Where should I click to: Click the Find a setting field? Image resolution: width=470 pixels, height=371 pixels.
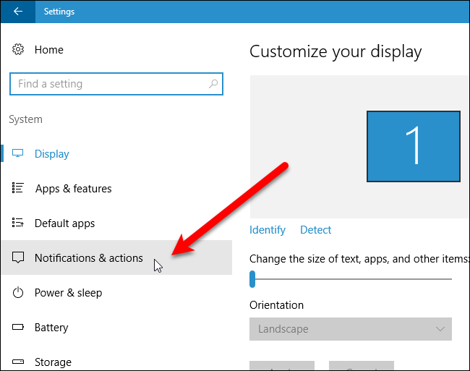[x=116, y=84]
